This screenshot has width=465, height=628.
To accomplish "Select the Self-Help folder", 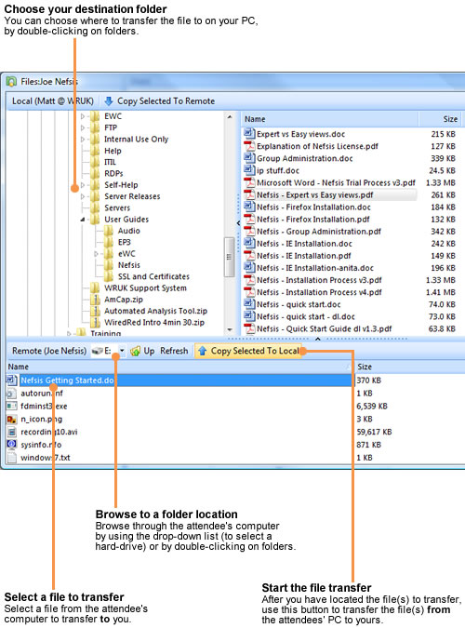I will [121, 185].
